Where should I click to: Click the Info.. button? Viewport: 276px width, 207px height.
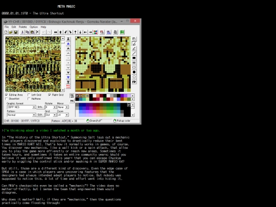[40, 107]
